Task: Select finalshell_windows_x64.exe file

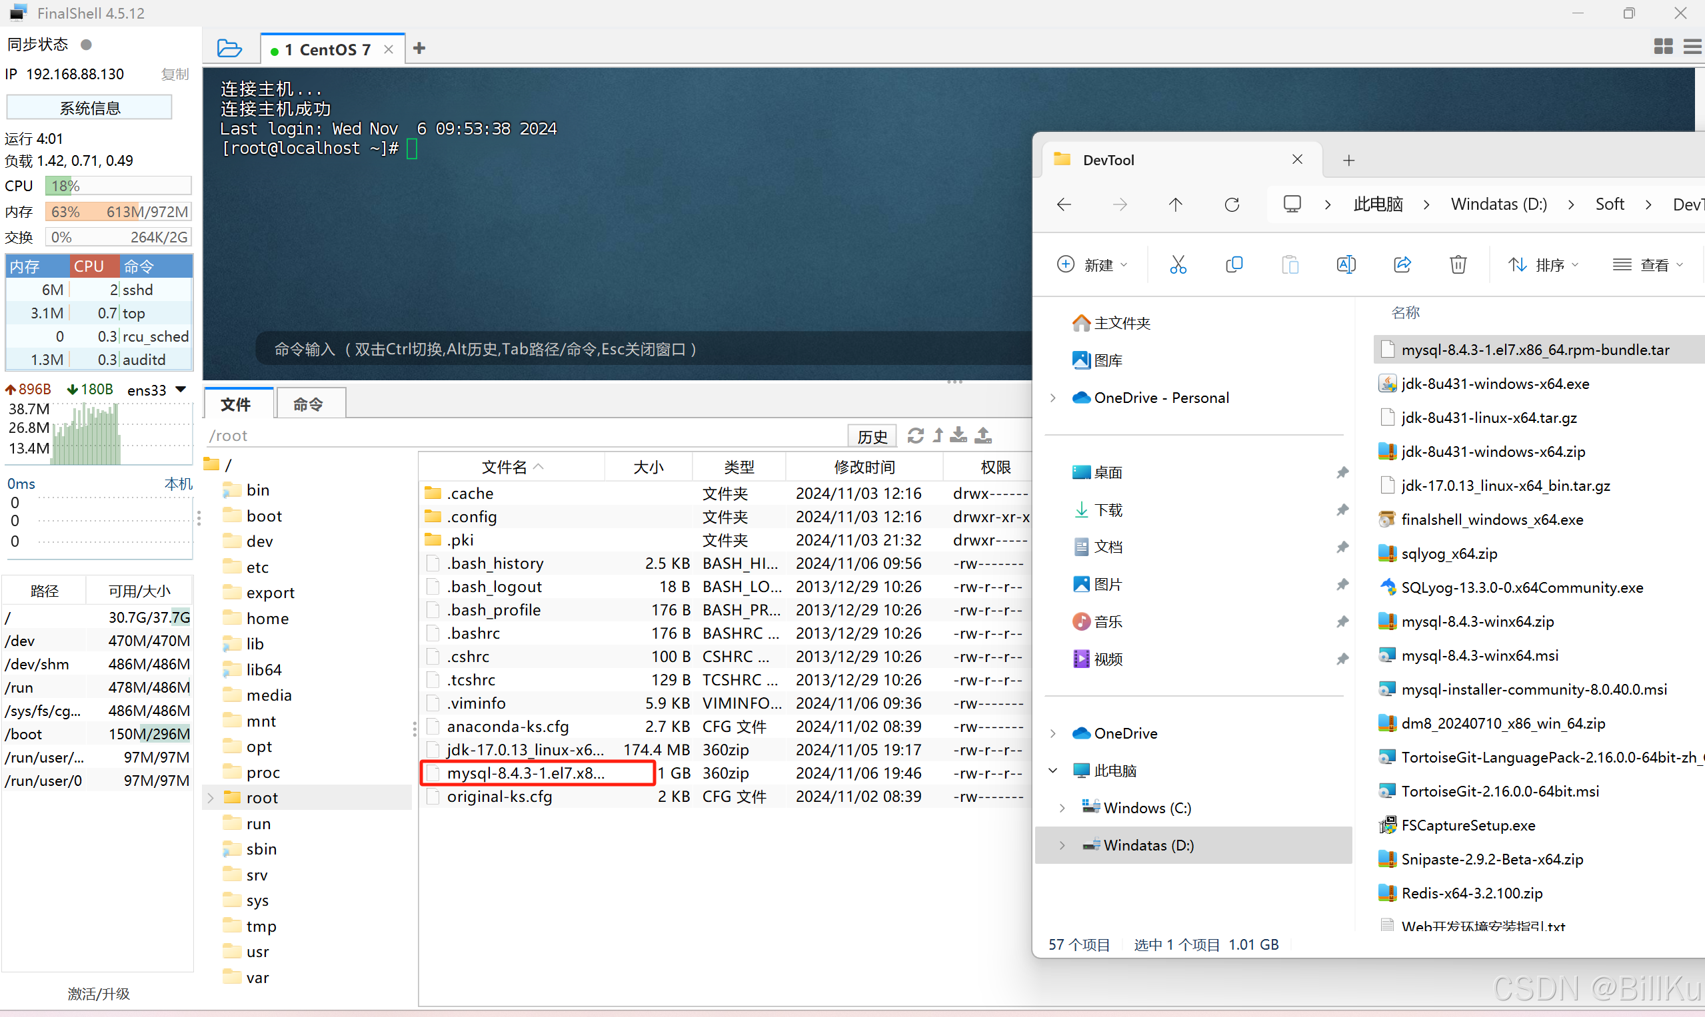Action: (1492, 519)
